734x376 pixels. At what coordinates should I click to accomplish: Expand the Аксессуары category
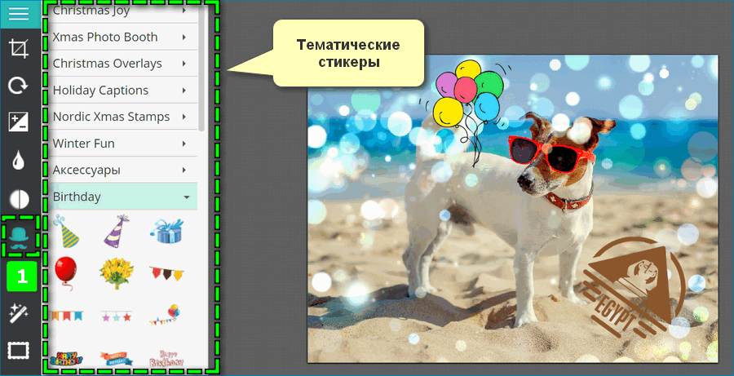(121, 170)
